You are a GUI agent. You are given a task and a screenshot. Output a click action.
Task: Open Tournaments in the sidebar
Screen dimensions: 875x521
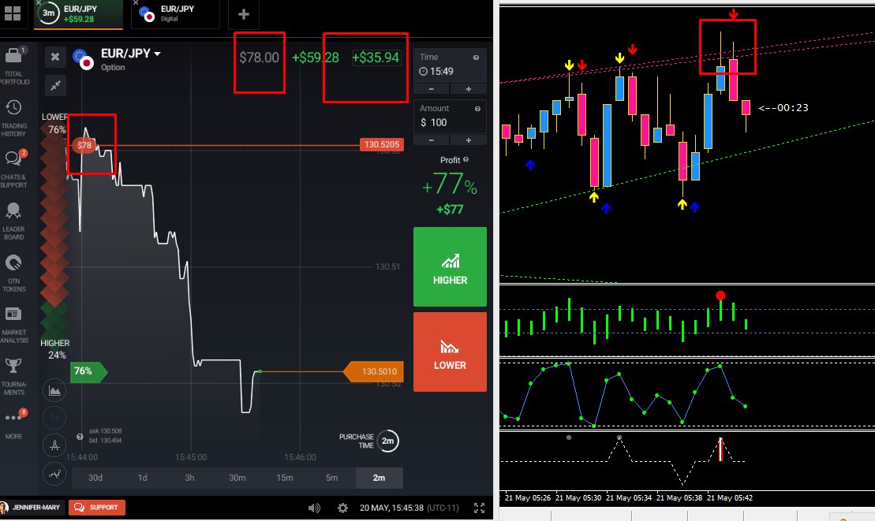[x=14, y=377]
